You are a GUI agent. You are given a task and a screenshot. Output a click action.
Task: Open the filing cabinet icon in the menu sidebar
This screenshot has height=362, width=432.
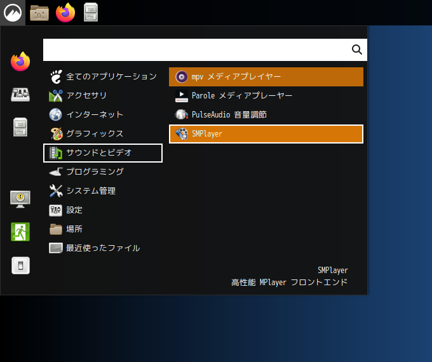pos(20,127)
